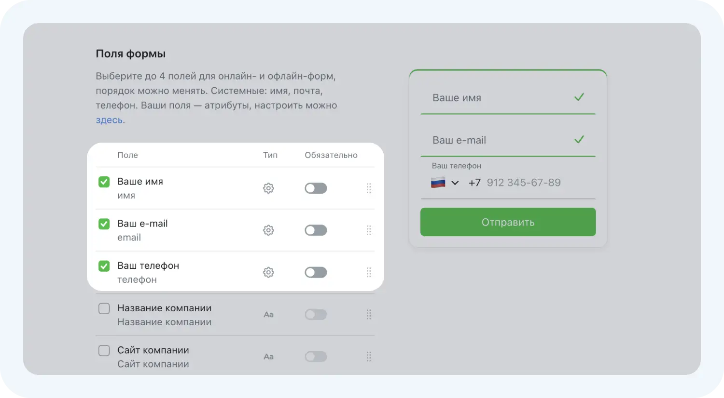Image resolution: width=724 pixels, height=398 pixels.
Task: Grab the drag handle of Ваш телефон row
Action: [369, 272]
